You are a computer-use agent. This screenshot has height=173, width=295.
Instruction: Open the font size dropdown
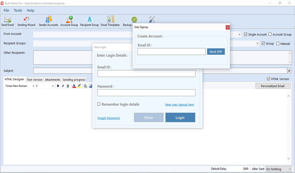53,86
